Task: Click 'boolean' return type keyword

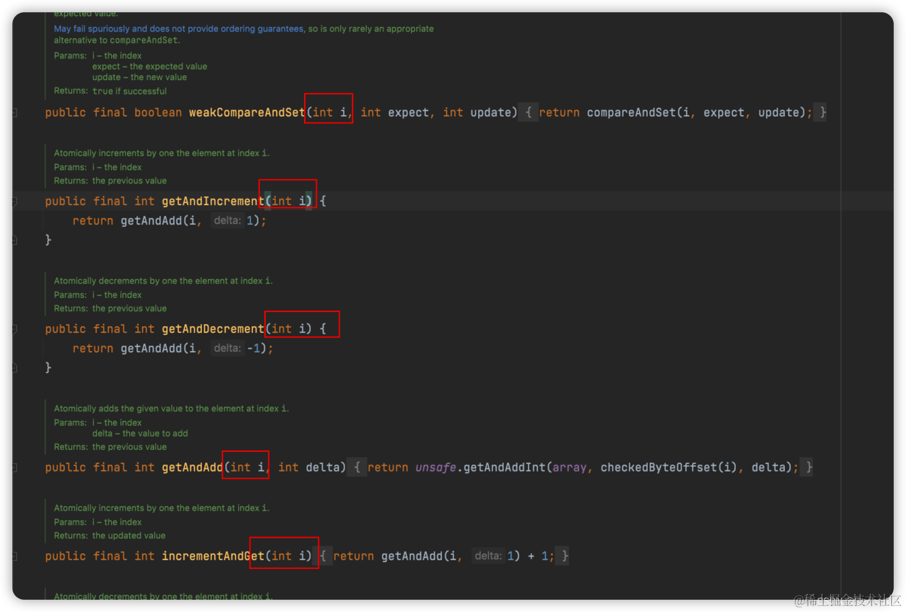Action: point(158,112)
